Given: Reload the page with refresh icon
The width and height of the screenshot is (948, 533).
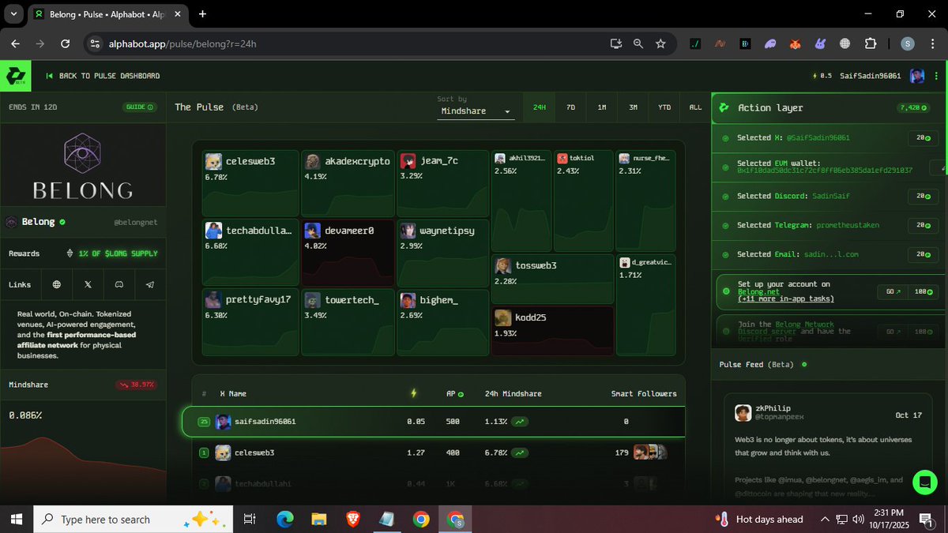Looking at the screenshot, I should point(65,43).
